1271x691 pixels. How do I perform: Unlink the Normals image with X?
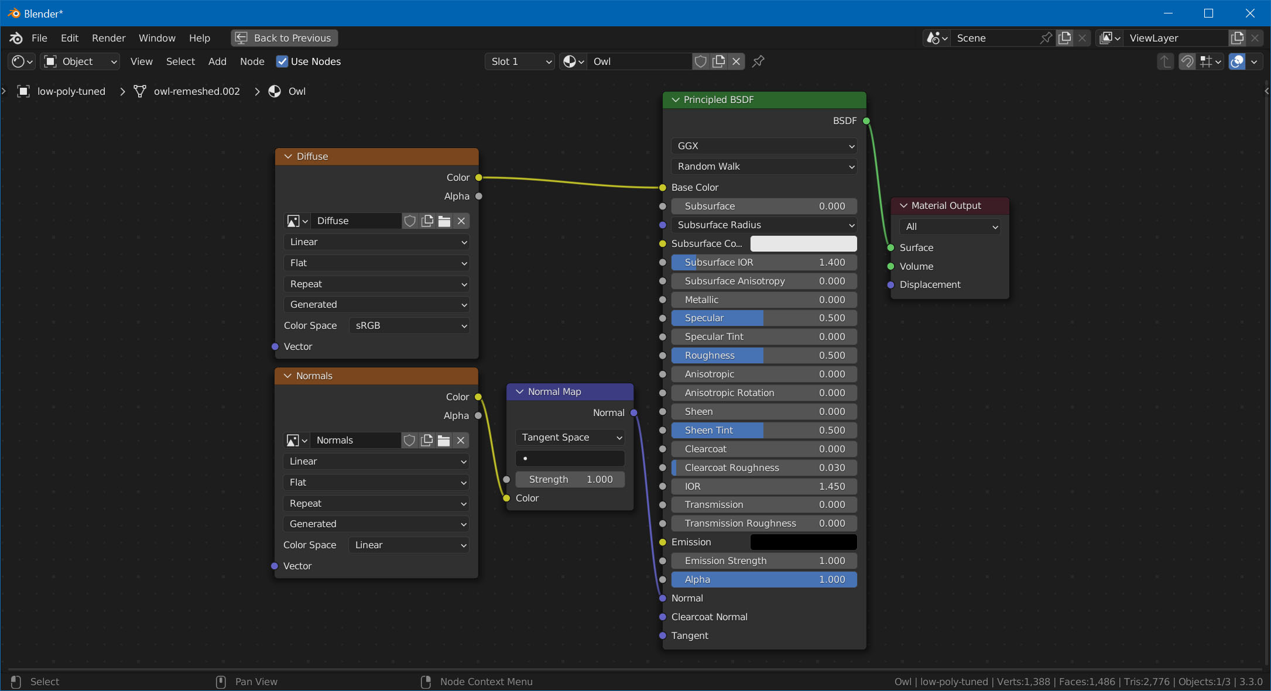pyautogui.click(x=461, y=440)
